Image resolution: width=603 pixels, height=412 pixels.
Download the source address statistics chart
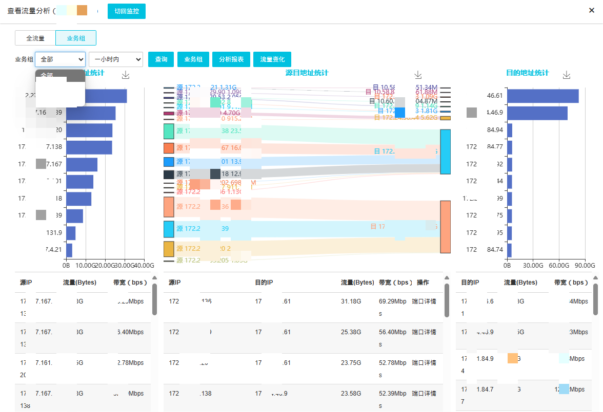[x=125, y=75]
